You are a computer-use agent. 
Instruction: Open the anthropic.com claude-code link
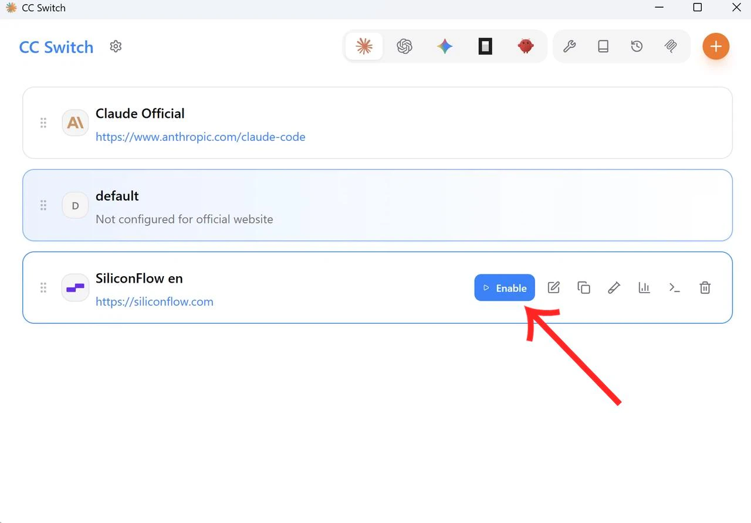click(201, 137)
